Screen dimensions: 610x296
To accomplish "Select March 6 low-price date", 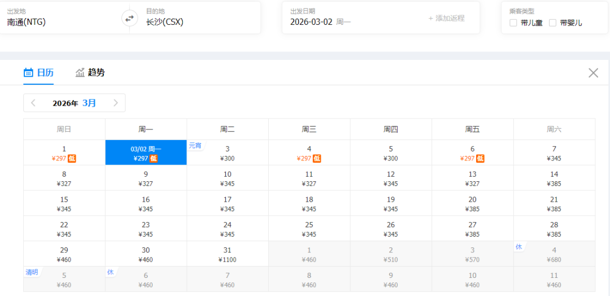I will point(472,153).
